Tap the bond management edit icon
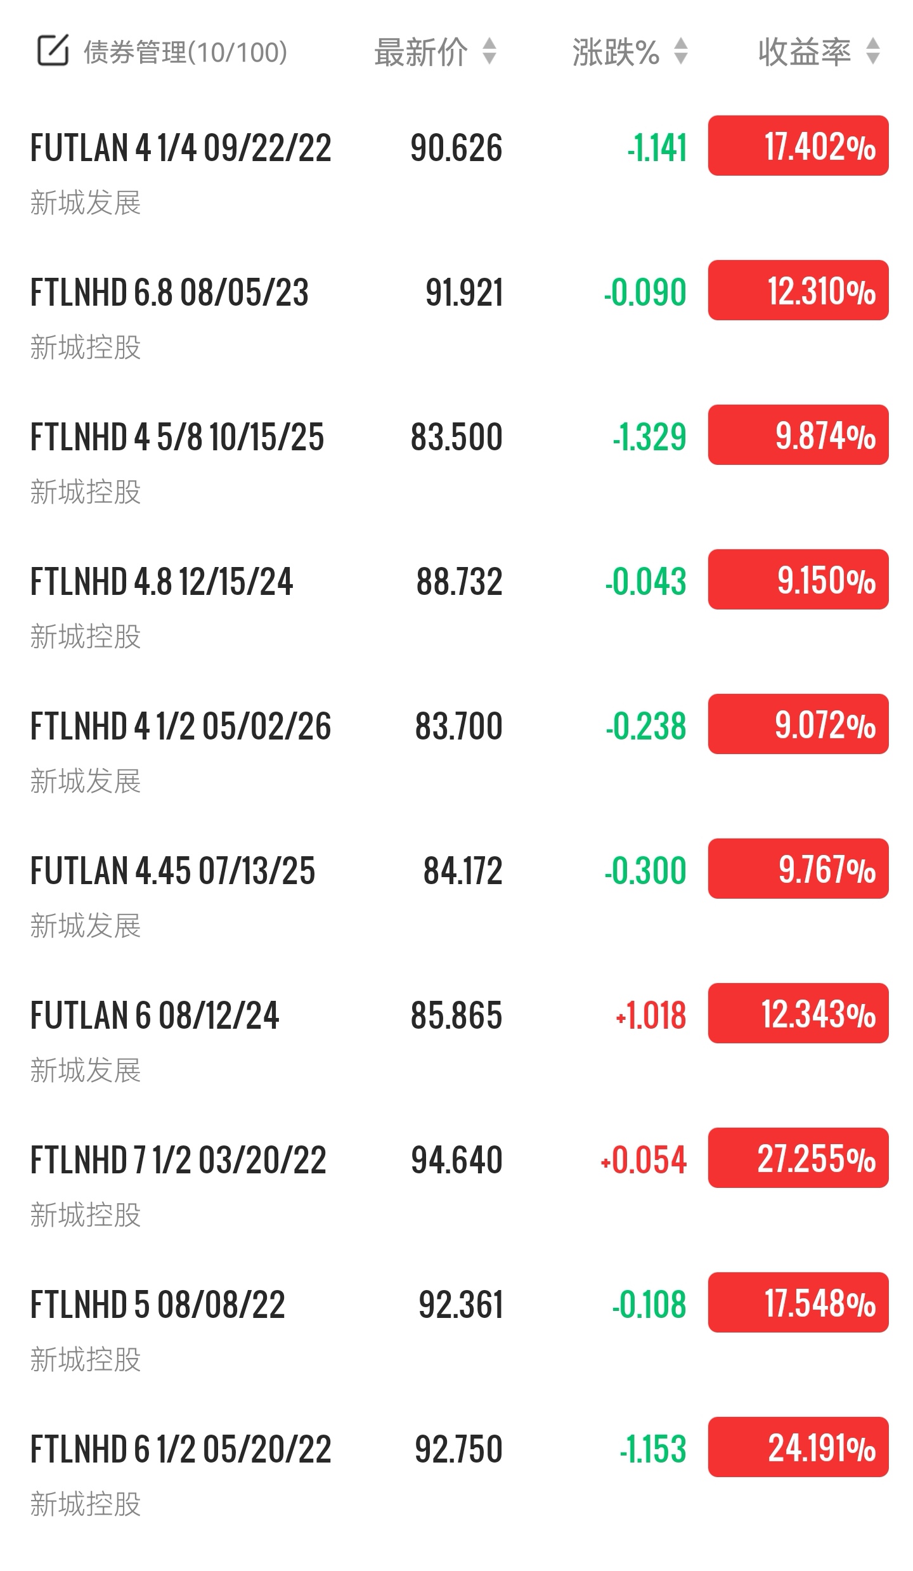Image resolution: width=913 pixels, height=1571 pixels. (53, 51)
